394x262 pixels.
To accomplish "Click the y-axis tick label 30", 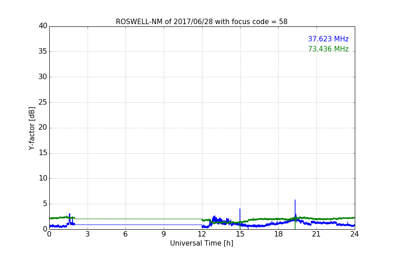I will [x=43, y=77].
